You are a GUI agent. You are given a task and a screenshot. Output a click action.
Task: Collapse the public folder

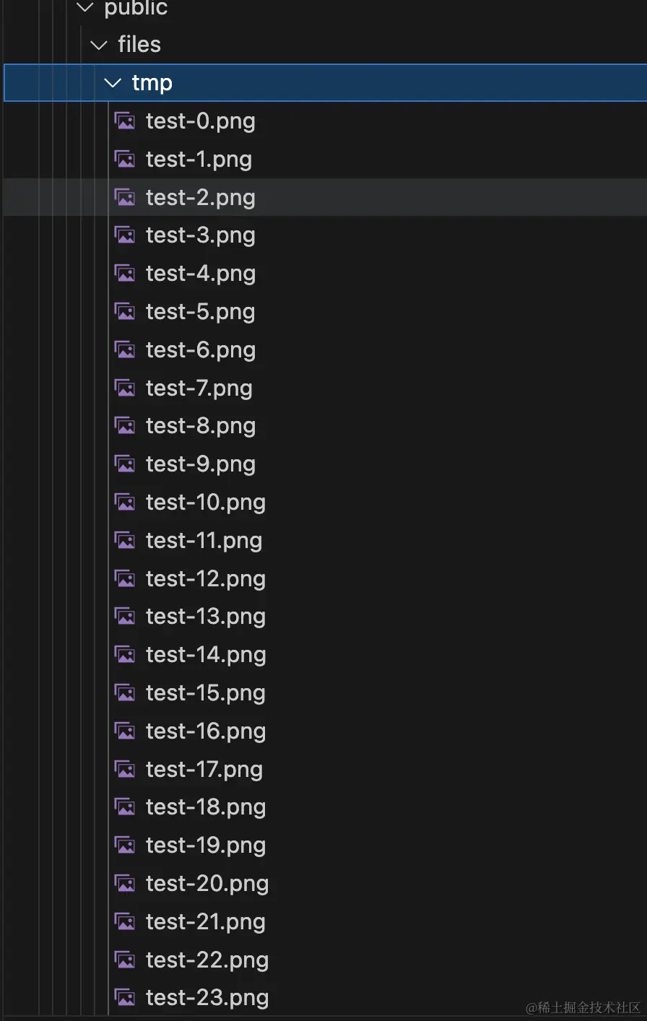pos(84,9)
